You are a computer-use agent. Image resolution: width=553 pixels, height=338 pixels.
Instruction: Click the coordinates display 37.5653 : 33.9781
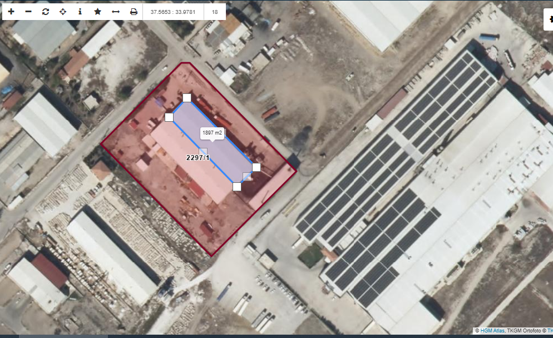pos(173,12)
